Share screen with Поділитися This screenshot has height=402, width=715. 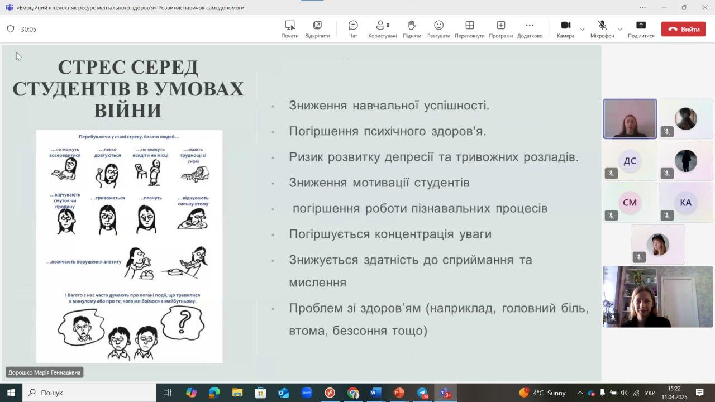point(641,29)
